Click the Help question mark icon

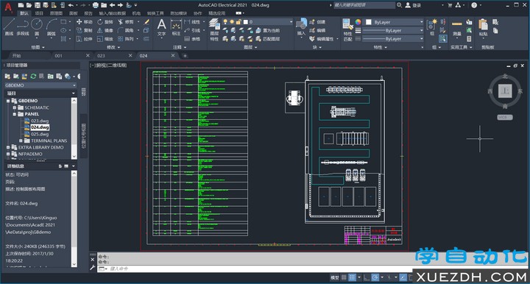474,5
